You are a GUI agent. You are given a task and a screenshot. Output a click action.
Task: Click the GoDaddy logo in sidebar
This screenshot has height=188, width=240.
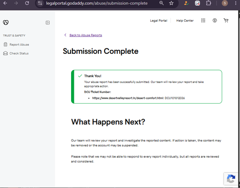tap(6, 23)
